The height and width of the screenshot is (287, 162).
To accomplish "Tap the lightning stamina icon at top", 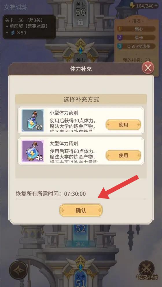I will pos(132,6).
